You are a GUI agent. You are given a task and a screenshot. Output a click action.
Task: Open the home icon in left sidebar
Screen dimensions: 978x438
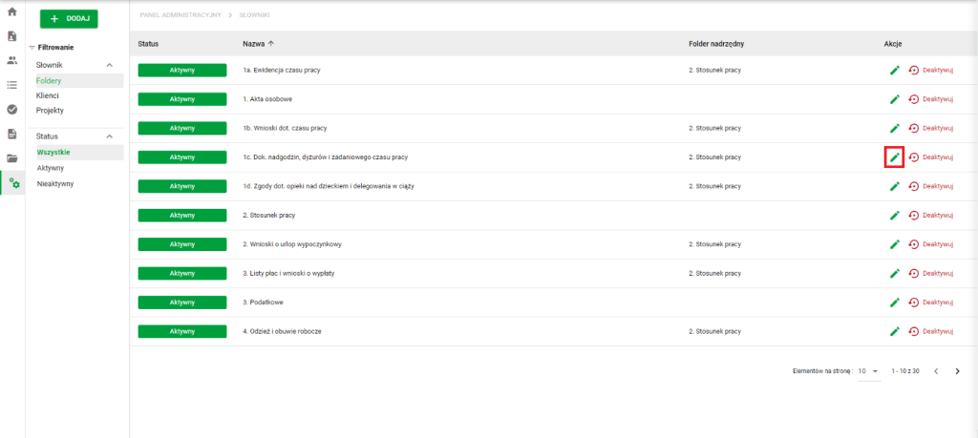[11, 11]
